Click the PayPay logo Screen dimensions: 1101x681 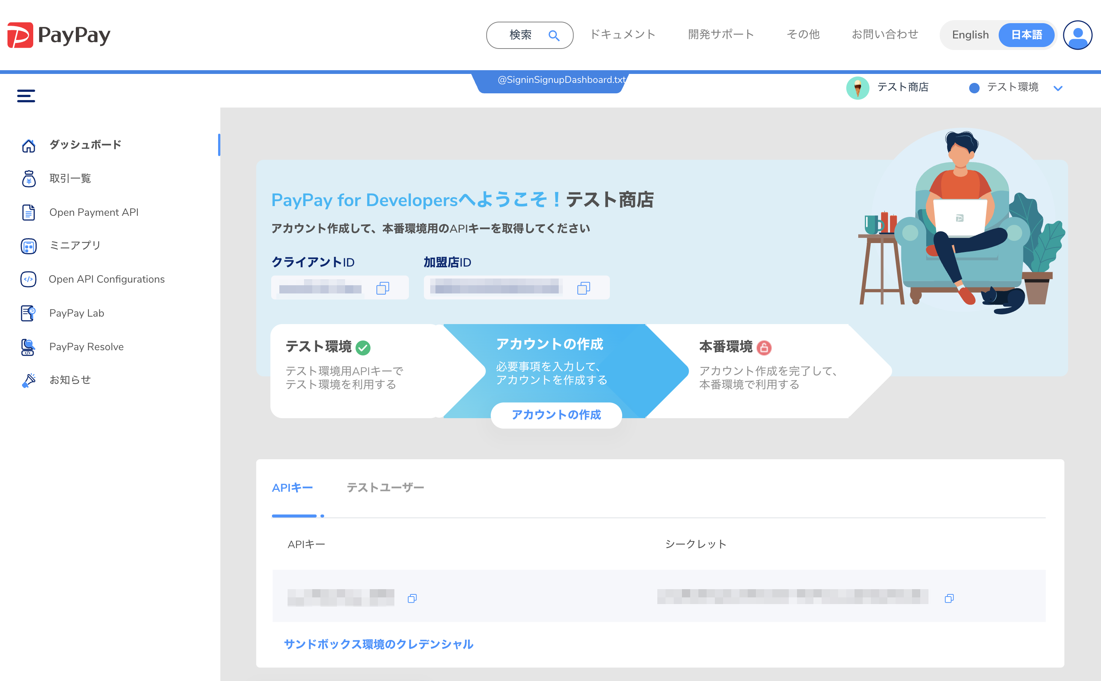click(59, 35)
